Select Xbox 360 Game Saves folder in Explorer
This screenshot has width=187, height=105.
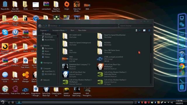point(108,51)
